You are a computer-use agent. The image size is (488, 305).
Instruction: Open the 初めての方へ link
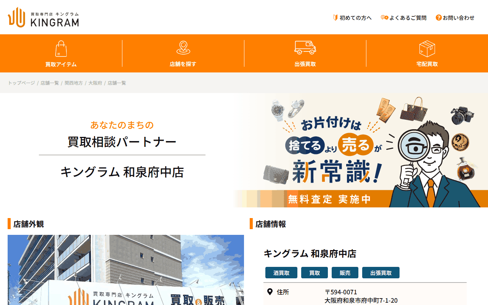355,18
